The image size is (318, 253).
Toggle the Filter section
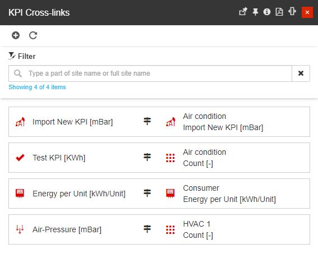22,56
